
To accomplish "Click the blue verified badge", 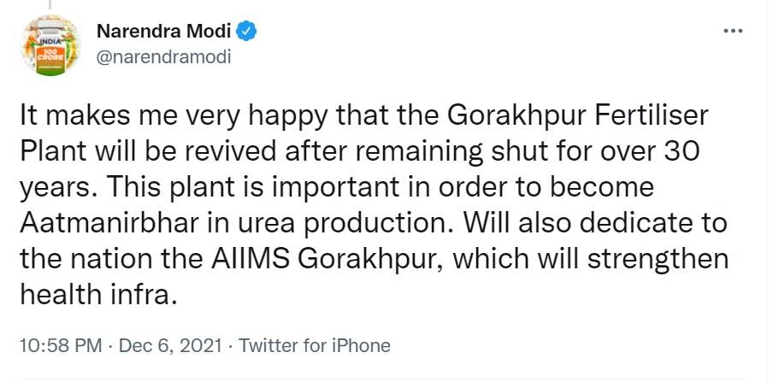I will coord(247,32).
